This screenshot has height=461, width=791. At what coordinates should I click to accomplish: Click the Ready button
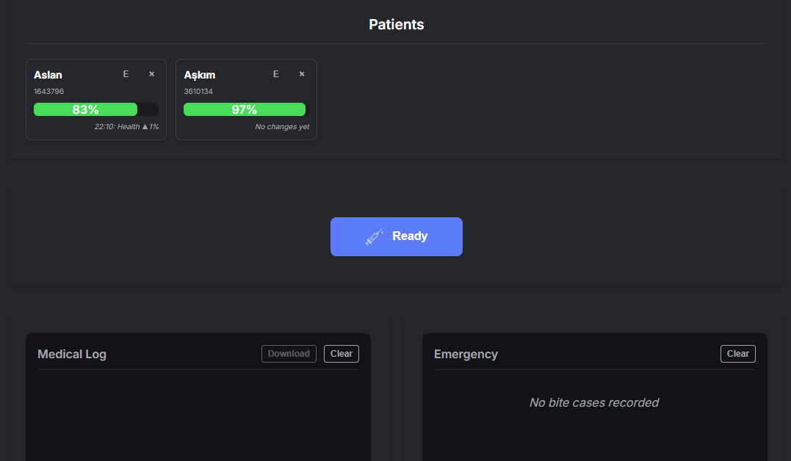pos(397,236)
